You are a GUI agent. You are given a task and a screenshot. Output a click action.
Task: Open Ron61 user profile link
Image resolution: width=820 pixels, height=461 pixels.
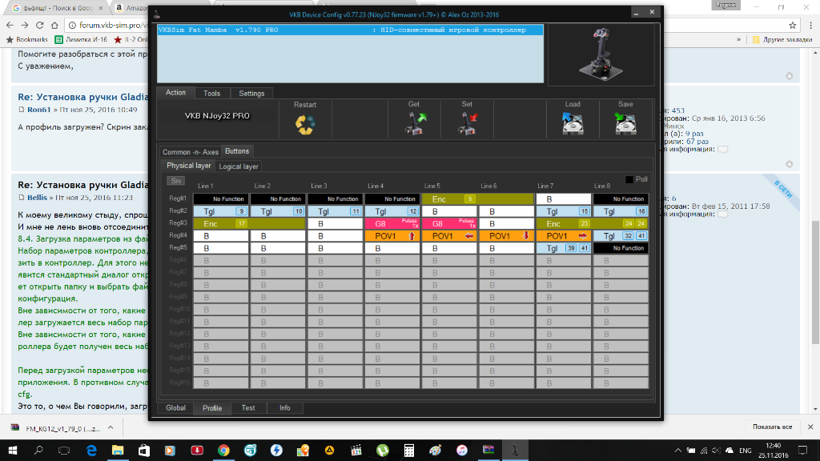coord(38,110)
